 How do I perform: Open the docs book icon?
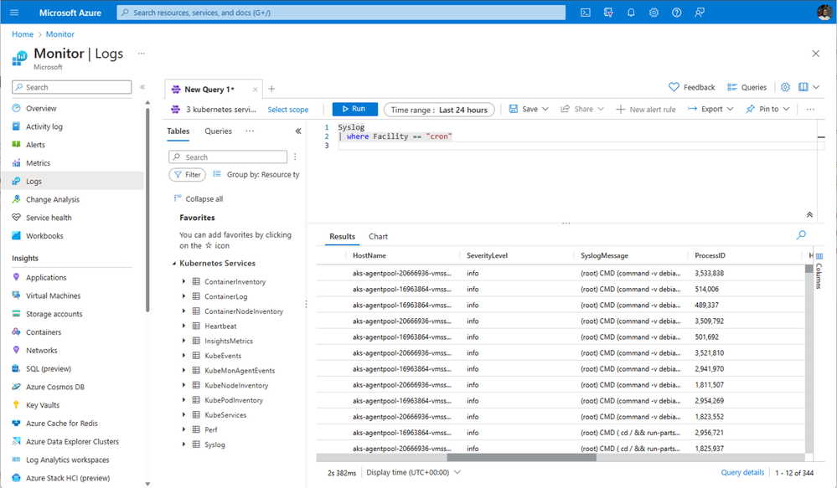[x=803, y=87]
